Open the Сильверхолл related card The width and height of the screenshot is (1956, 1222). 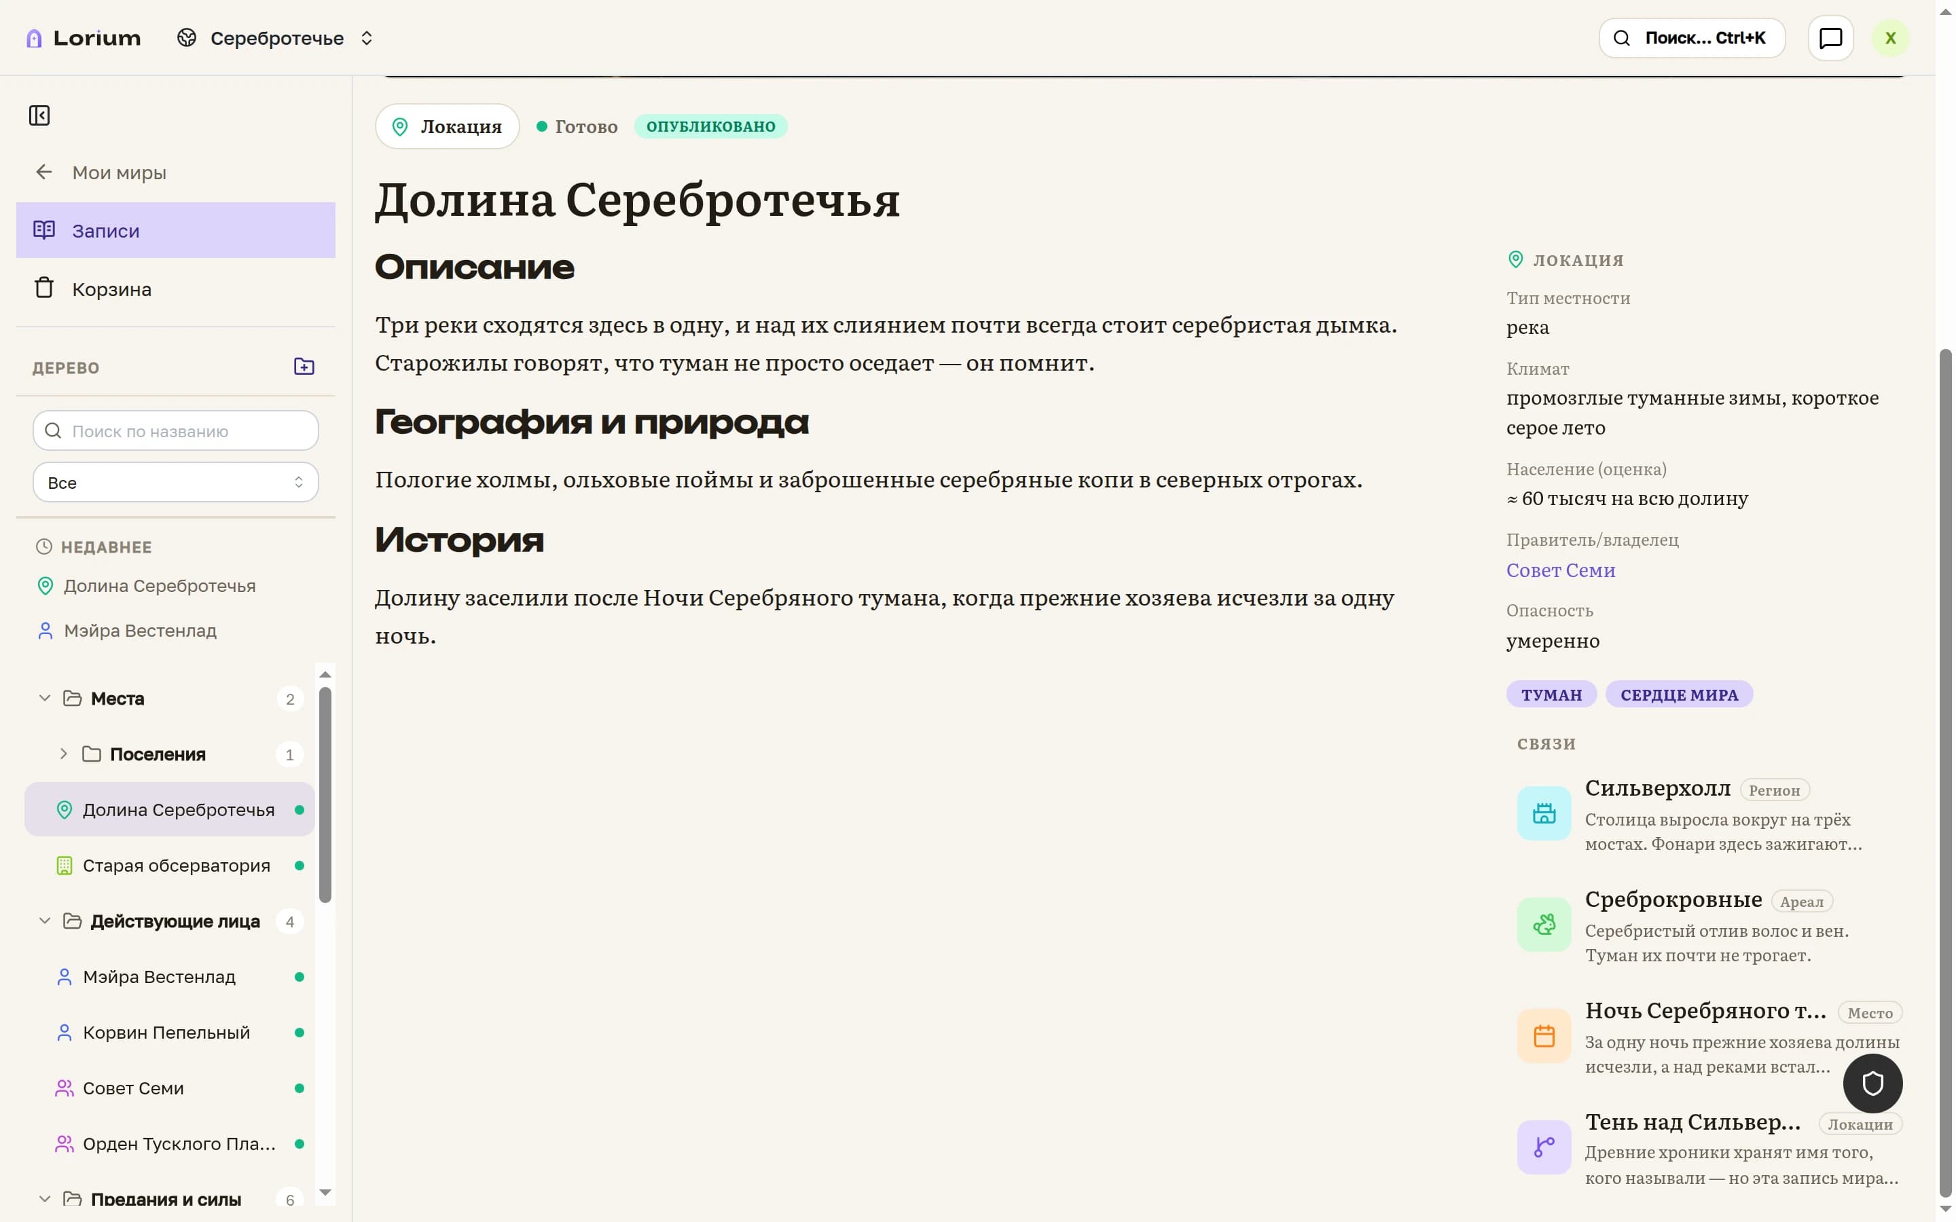tap(1709, 815)
